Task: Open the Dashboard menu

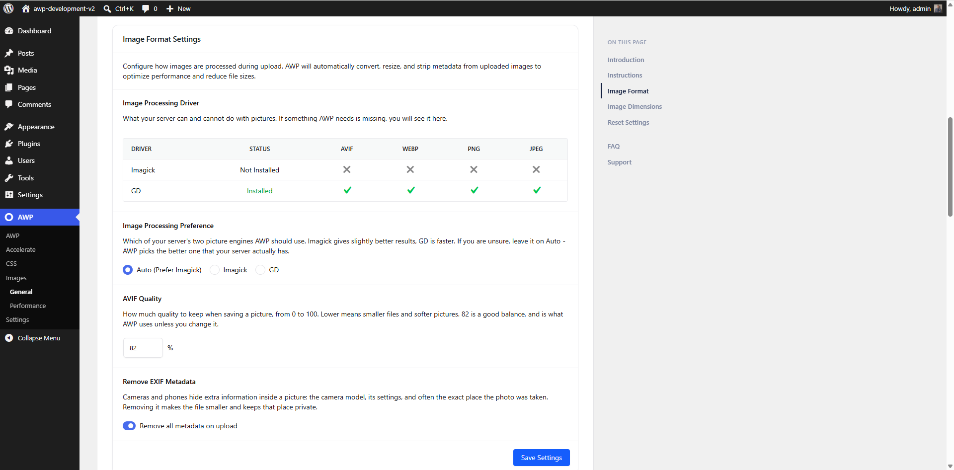Action: click(x=40, y=31)
